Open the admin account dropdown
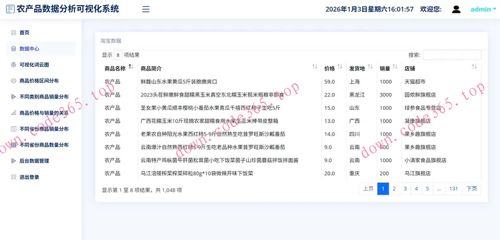The image size is (500, 240). [483, 9]
